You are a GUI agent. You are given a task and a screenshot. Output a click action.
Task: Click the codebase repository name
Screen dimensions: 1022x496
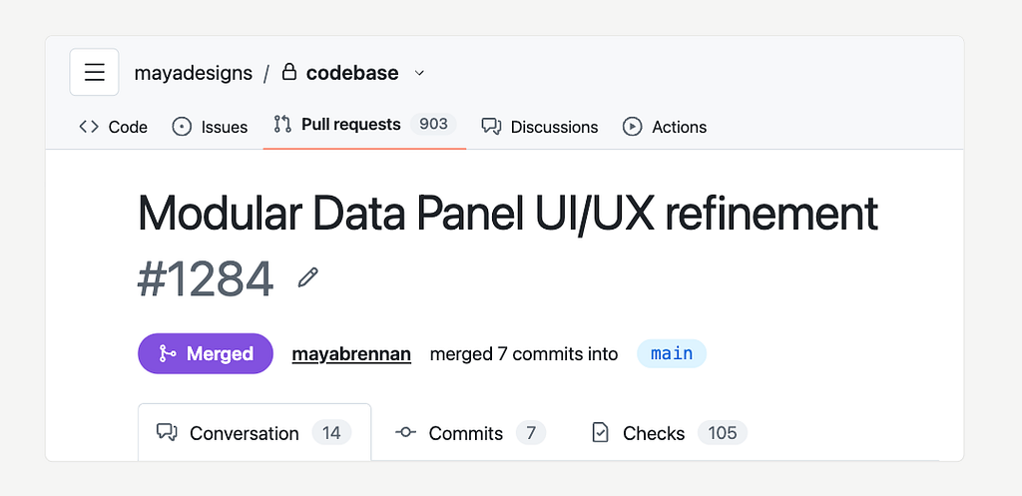[352, 72]
